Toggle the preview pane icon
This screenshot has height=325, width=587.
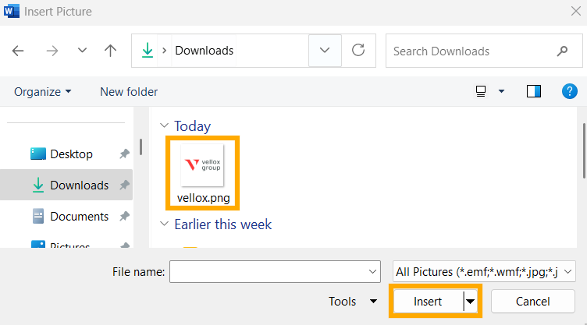534,91
